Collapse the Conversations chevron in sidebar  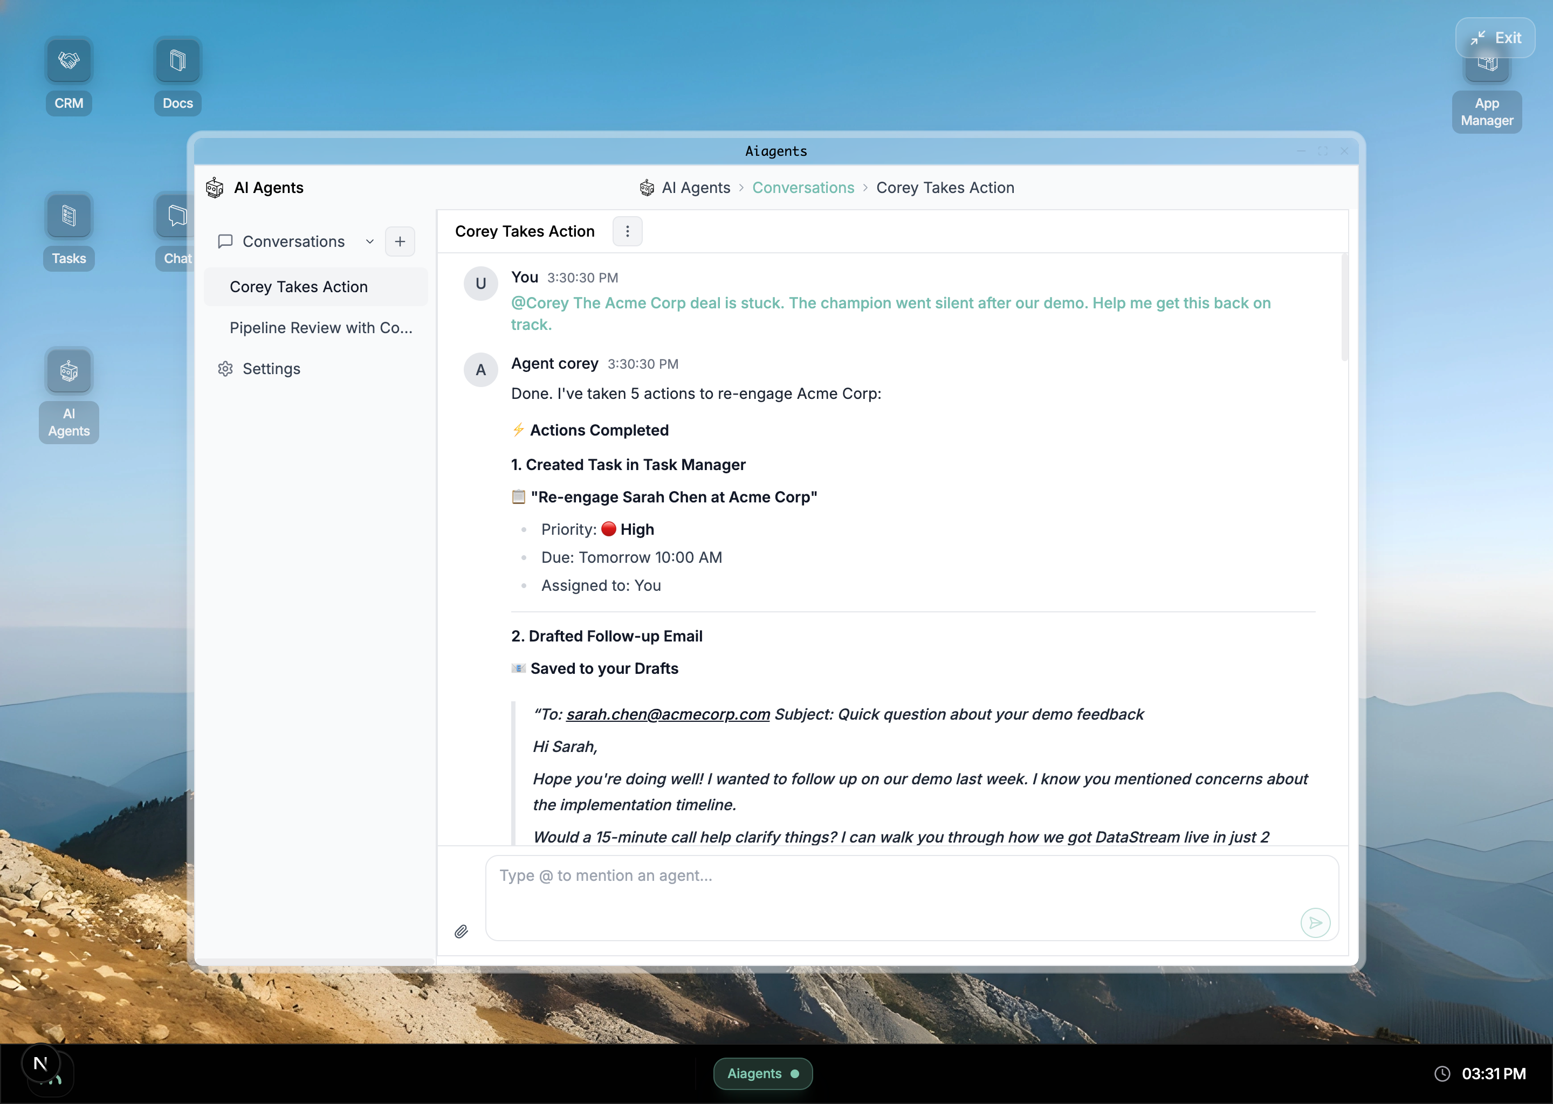click(x=370, y=241)
